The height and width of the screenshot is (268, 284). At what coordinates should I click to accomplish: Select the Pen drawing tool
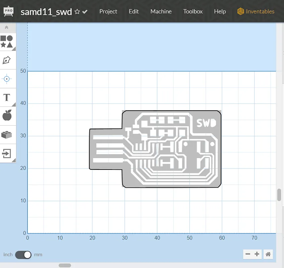[x=7, y=60]
